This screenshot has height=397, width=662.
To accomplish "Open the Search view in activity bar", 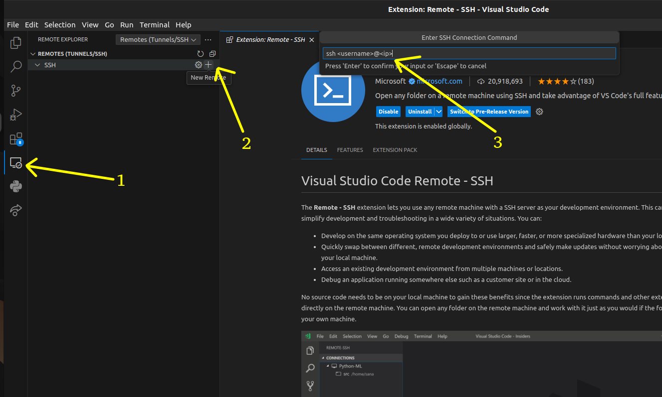I will [x=16, y=66].
